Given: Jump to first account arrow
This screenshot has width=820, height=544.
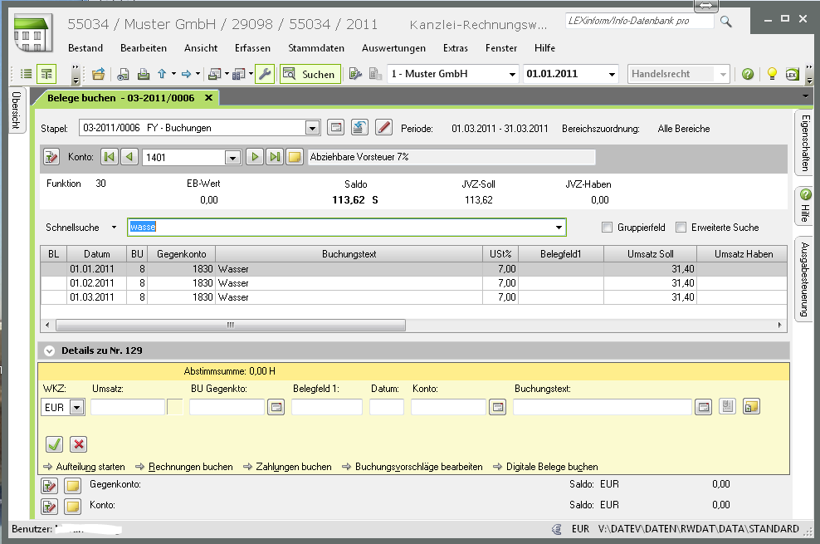Looking at the screenshot, I should [110, 157].
